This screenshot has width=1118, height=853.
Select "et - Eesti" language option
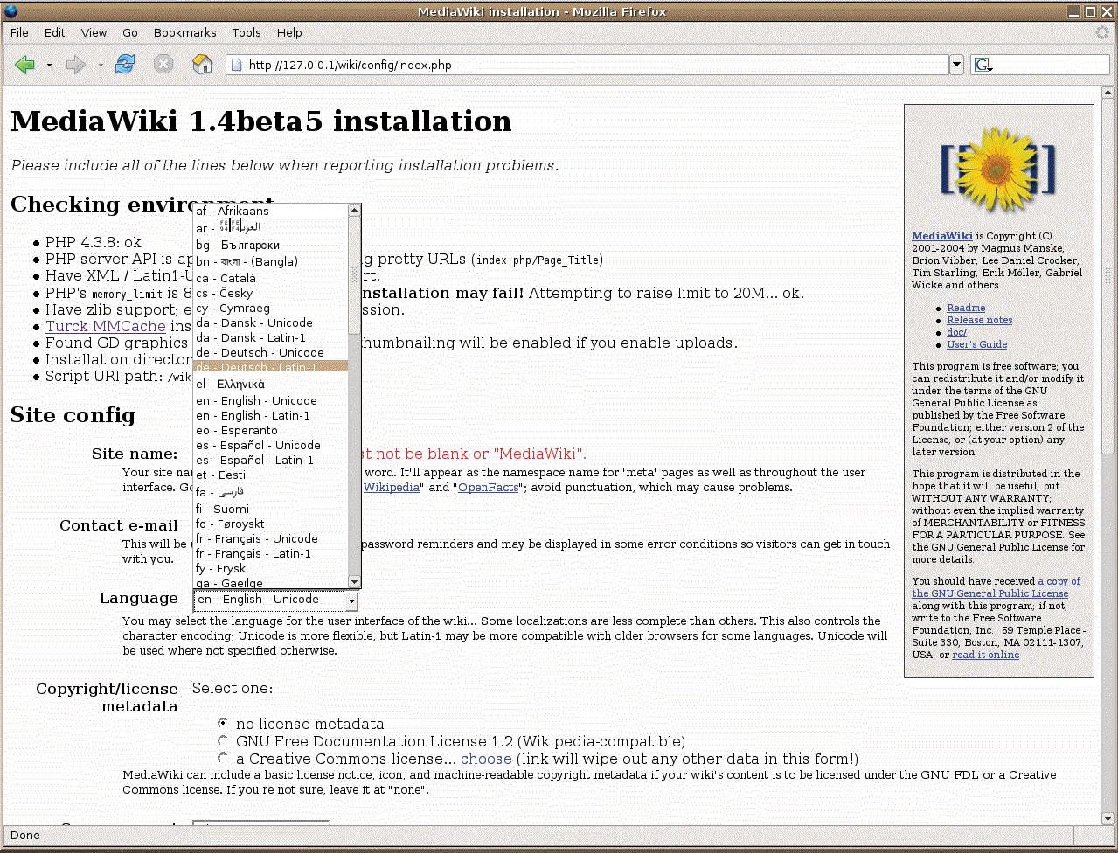point(270,475)
